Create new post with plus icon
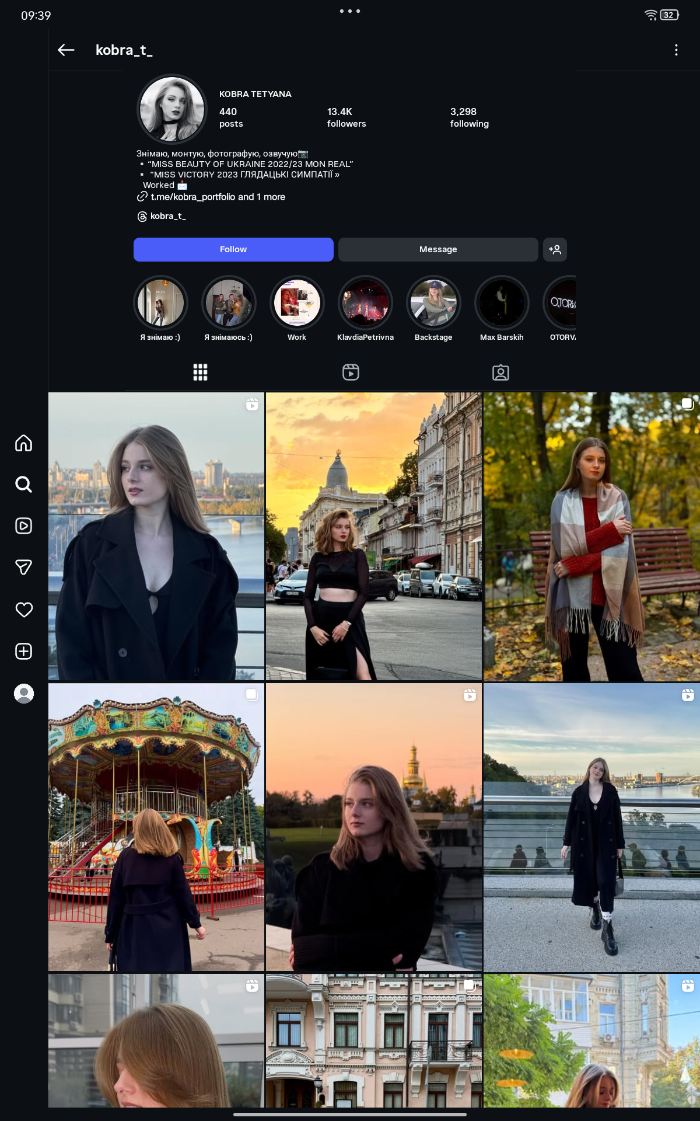 click(x=23, y=652)
